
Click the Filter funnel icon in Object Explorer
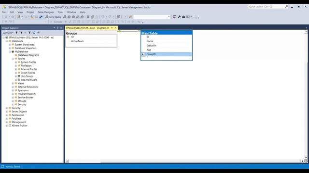tap(29, 33)
